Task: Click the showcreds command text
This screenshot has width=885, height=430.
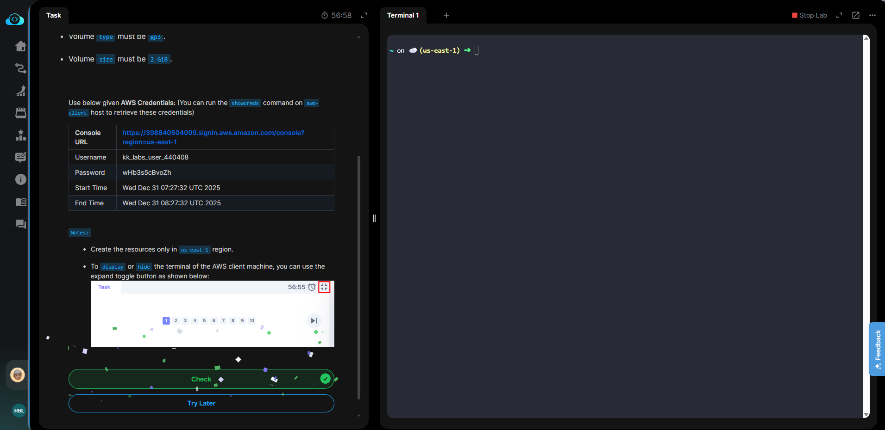Action: [x=245, y=103]
